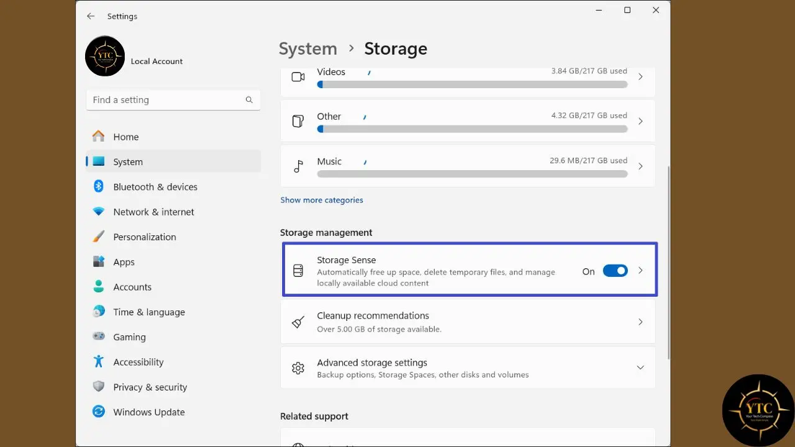Click the Storage Sense title text
This screenshot has width=795, height=447.
[x=347, y=260]
